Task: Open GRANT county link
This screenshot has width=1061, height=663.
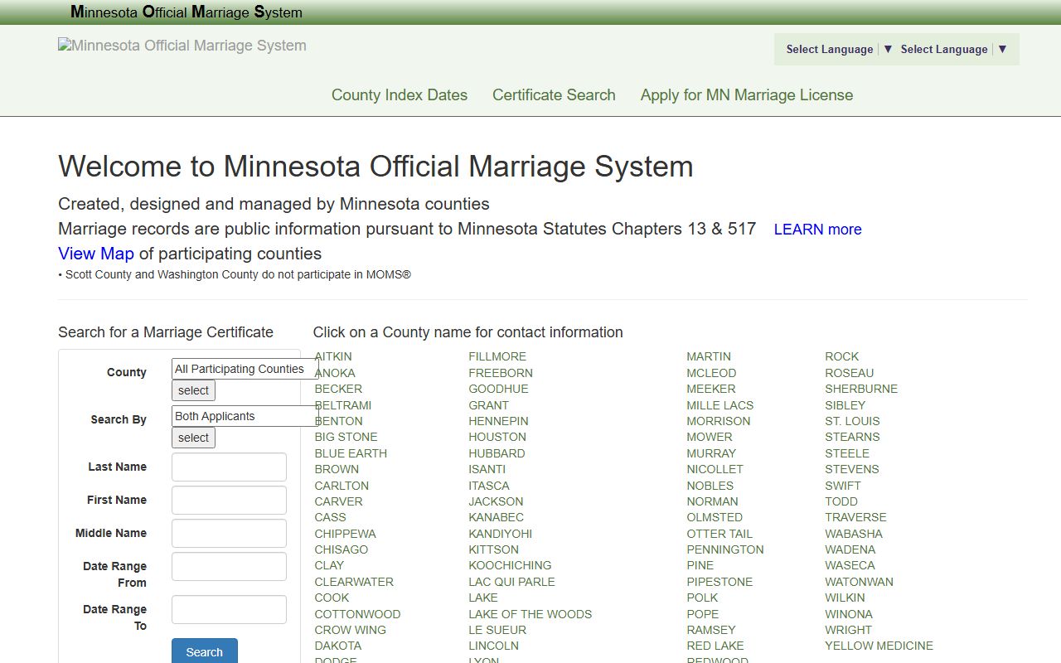Action: coord(488,405)
